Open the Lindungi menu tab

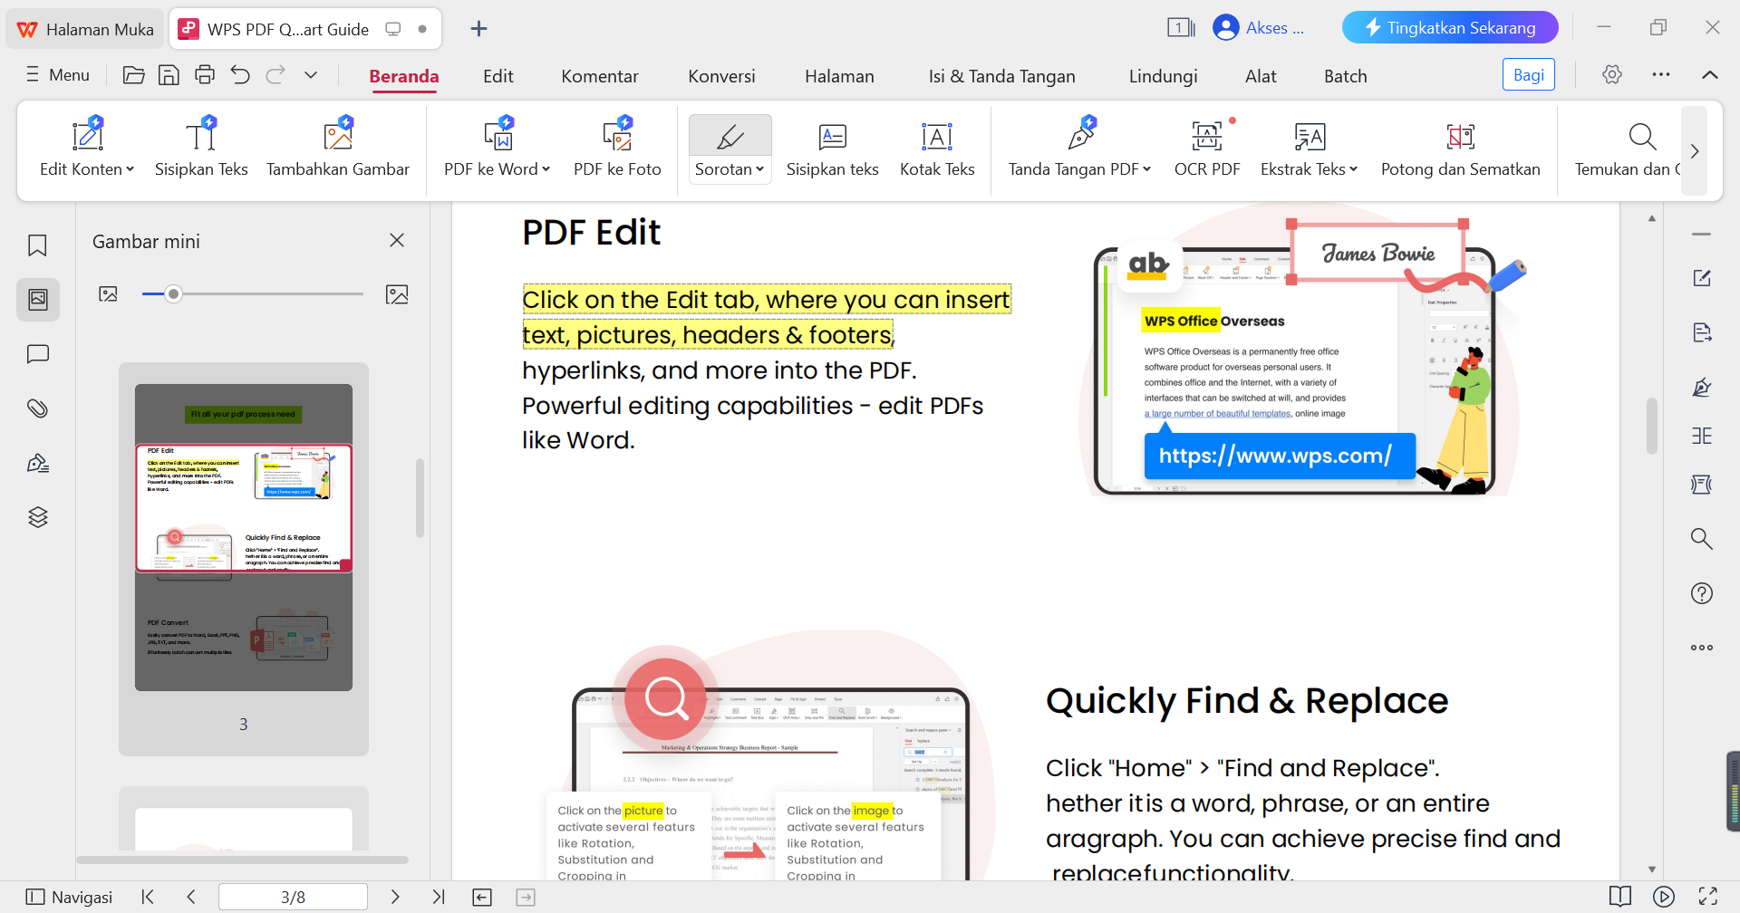coord(1163,75)
